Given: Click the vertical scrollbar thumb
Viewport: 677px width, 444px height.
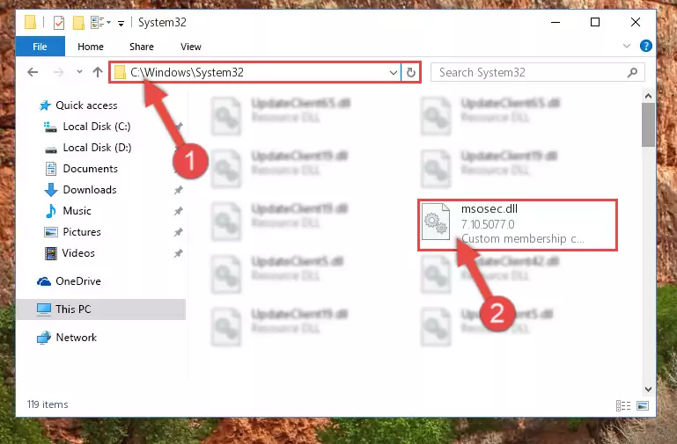Looking at the screenshot, I should 648,125.
